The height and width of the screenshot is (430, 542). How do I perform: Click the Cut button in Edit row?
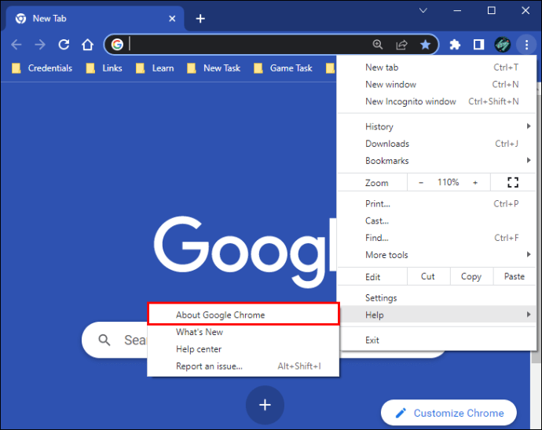(428, 277)
